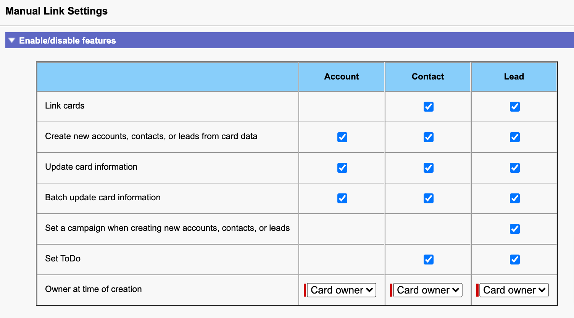
Task: Uncheck Batch update card information for Account
Action: (342, 198)
